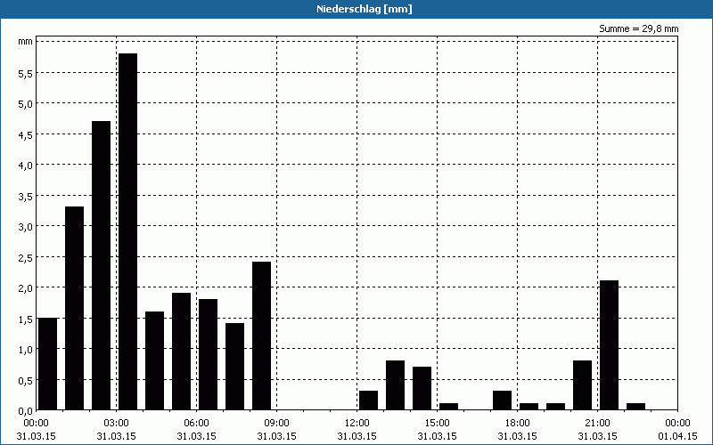Click the "03:00" time label on the x-axis
713x445 pixels.
coord(116,424)
